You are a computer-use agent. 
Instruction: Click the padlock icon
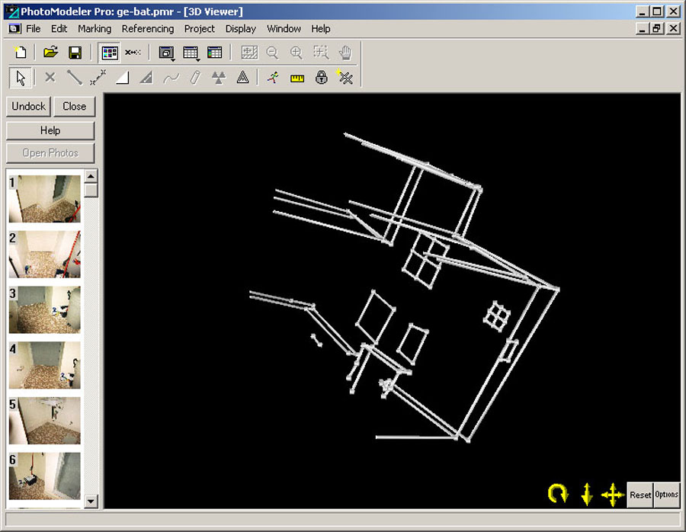[x=322, y=78]
